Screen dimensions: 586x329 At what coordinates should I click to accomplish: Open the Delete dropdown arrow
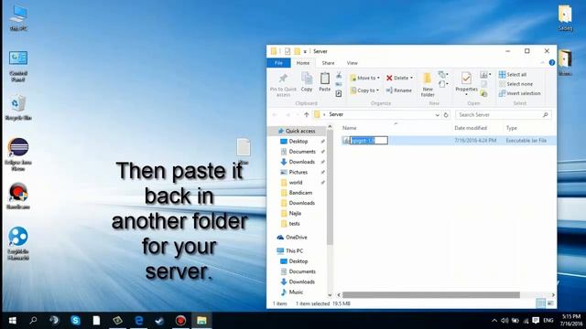point(411,78)
